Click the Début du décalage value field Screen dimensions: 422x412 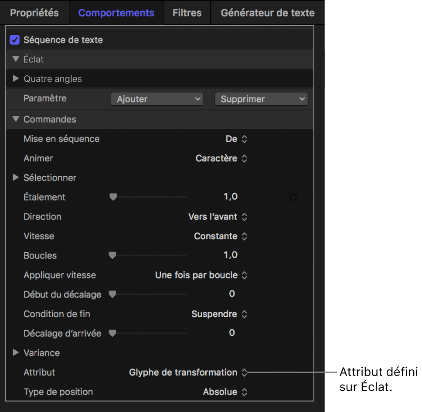pos(231,294)
